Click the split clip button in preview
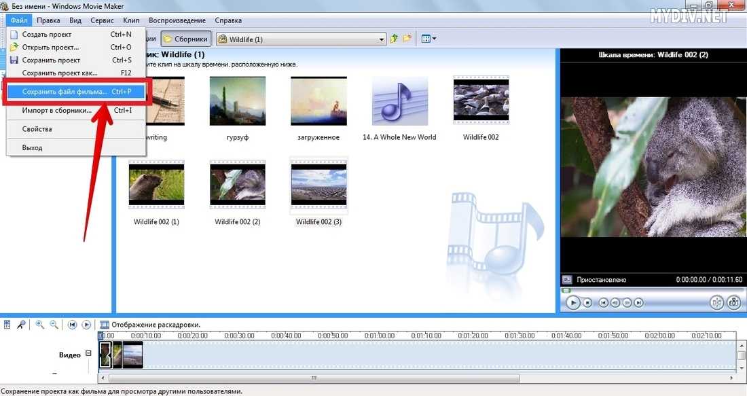Image resolution: width=747 pixels, height=396 pixels. [716, 303]
